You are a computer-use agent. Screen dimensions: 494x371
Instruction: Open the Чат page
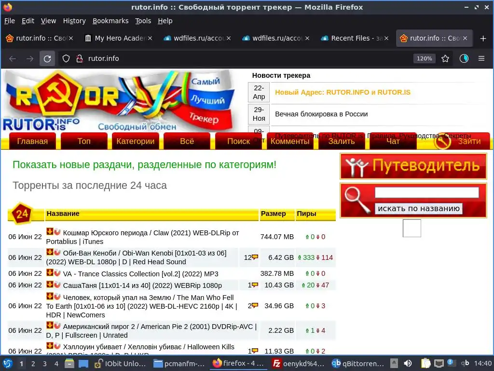pyautogui.click(x=393, y=141)
